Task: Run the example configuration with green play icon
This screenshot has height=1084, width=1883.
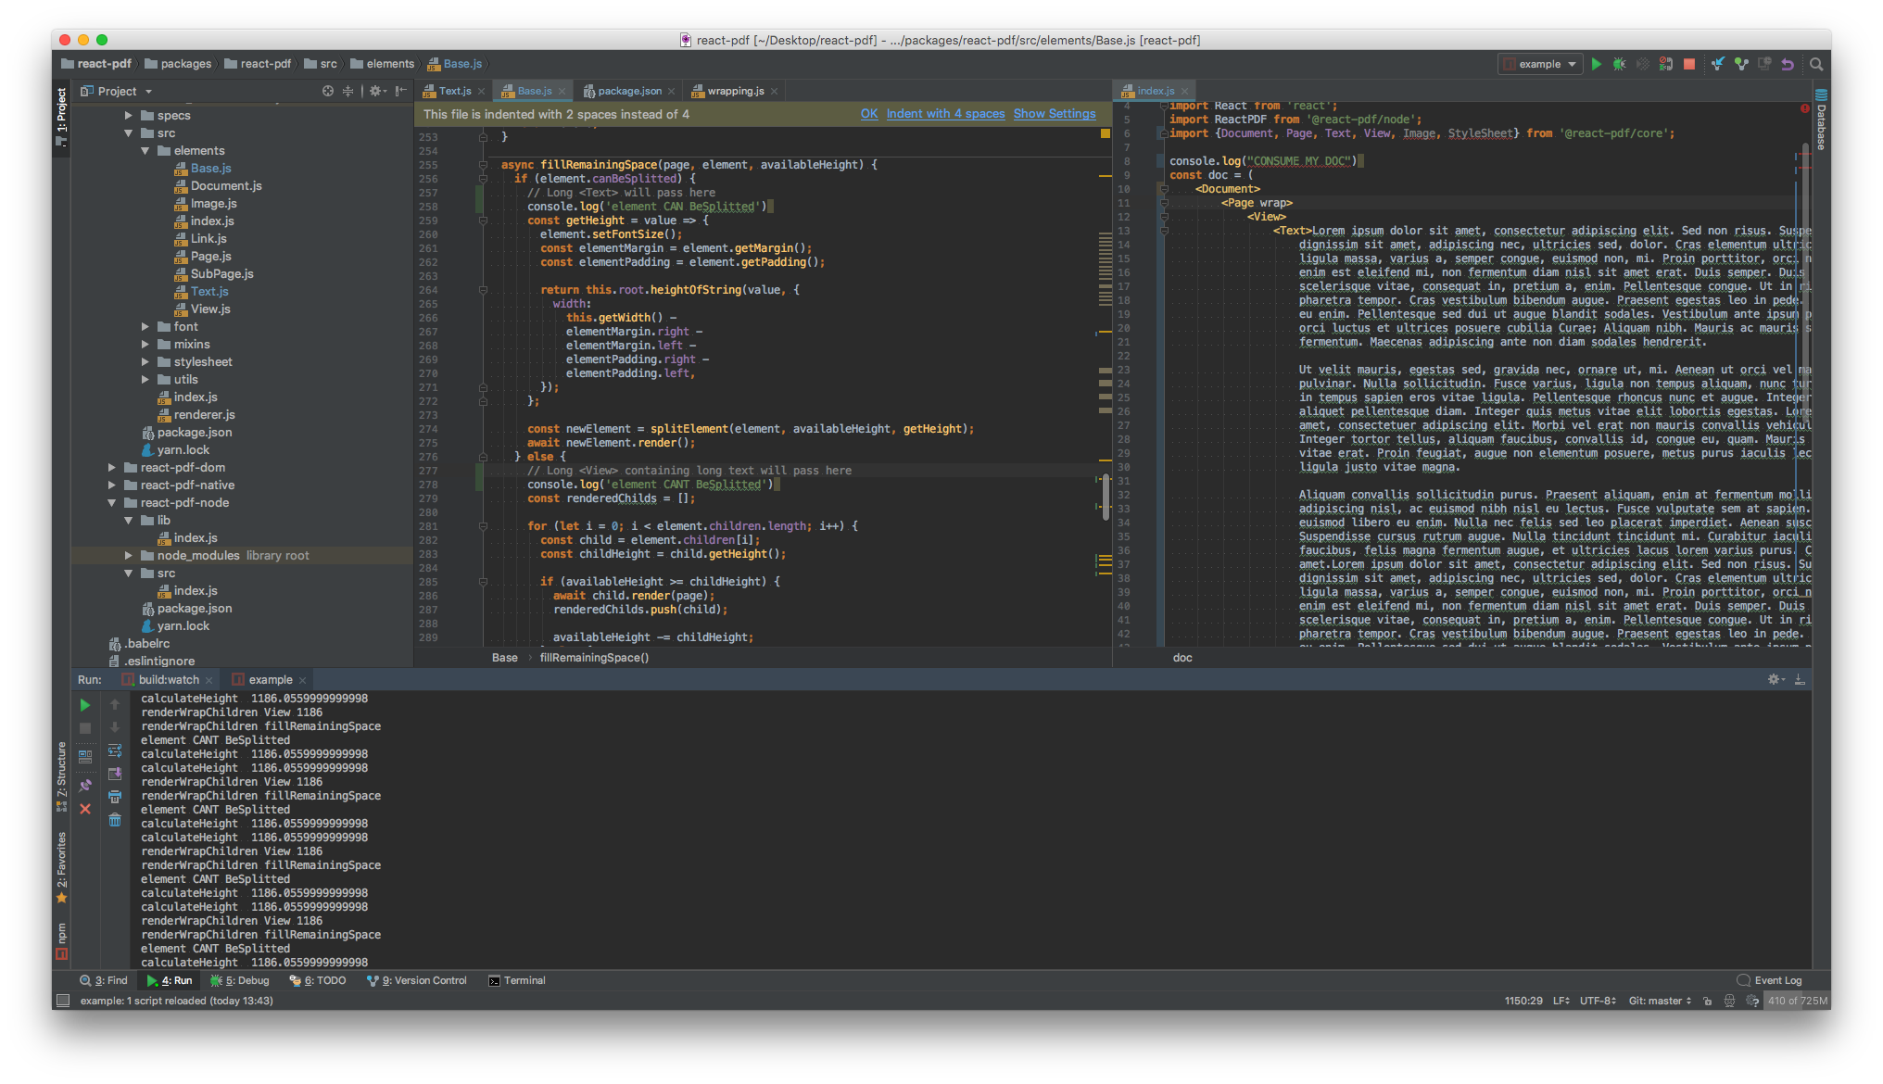Action: pos(1597,63)
